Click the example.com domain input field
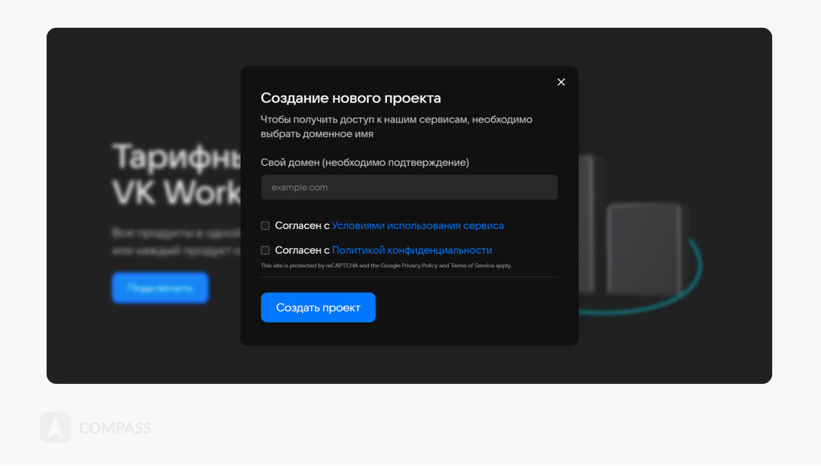The width and height of the screenshot is (821, 466). coord(409,187)
